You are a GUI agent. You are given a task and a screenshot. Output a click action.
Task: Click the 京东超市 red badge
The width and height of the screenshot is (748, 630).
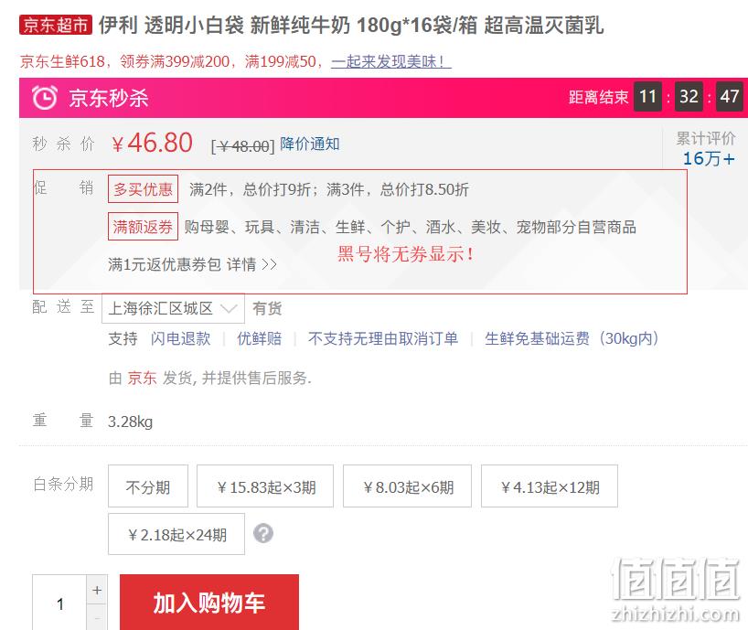click(x=56, y=25)
